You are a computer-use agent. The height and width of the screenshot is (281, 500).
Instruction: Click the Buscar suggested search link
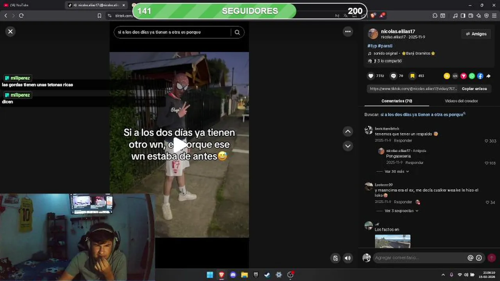tap(423, 114)
